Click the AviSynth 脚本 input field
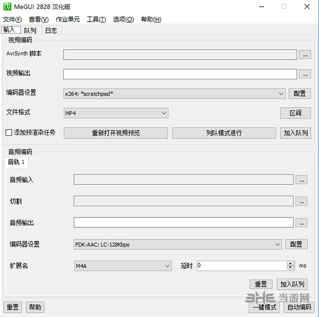Screen dimensions: 319x317 tap(180, 55)
